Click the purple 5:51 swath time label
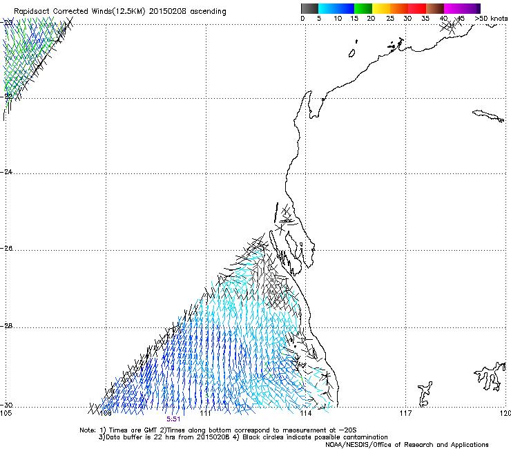Image resolution: width=511 pixels, height=449 pixels. point(173,419)
